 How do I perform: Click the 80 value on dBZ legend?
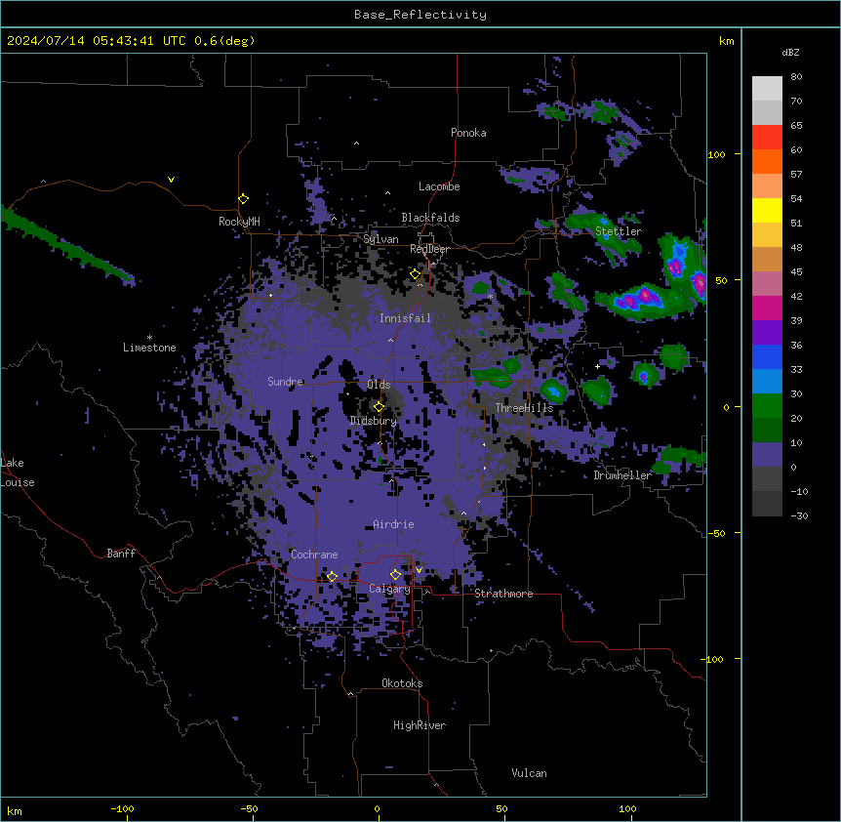(796, 77)
